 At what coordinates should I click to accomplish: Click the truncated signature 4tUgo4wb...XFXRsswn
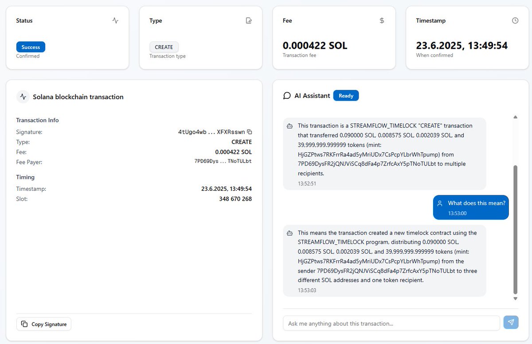(211, 132)
